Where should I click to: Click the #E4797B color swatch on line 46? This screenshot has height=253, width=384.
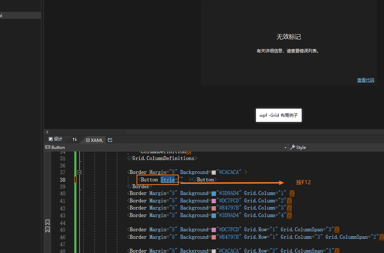[x=214, y=237]
